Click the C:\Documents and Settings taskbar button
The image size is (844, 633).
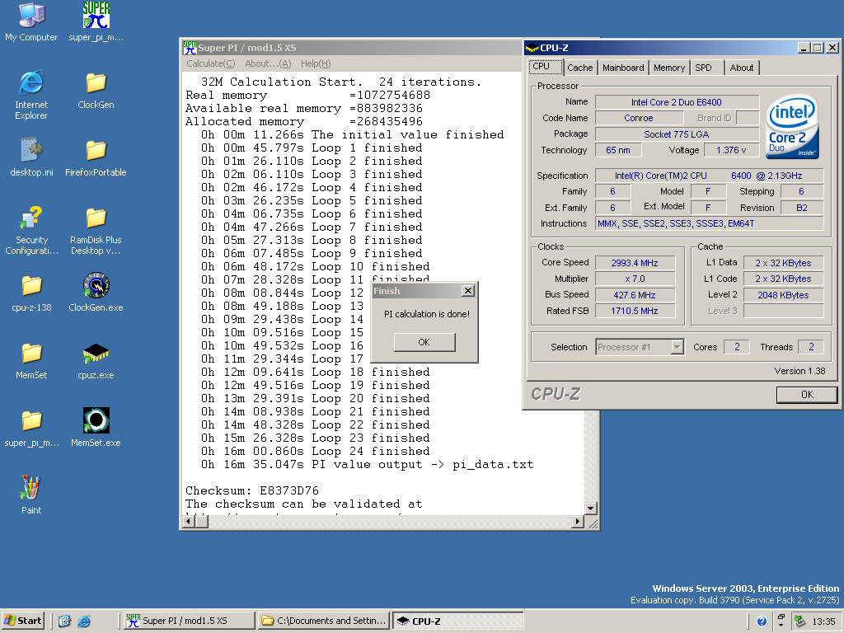[323, 621]
